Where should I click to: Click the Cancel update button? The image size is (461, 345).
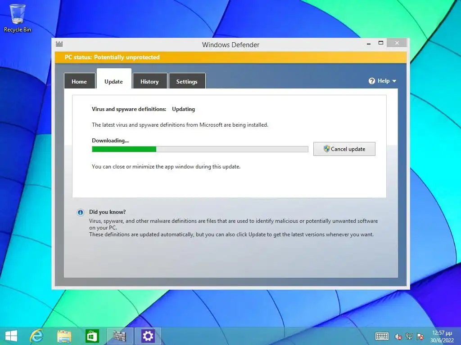tap(344, 149)
